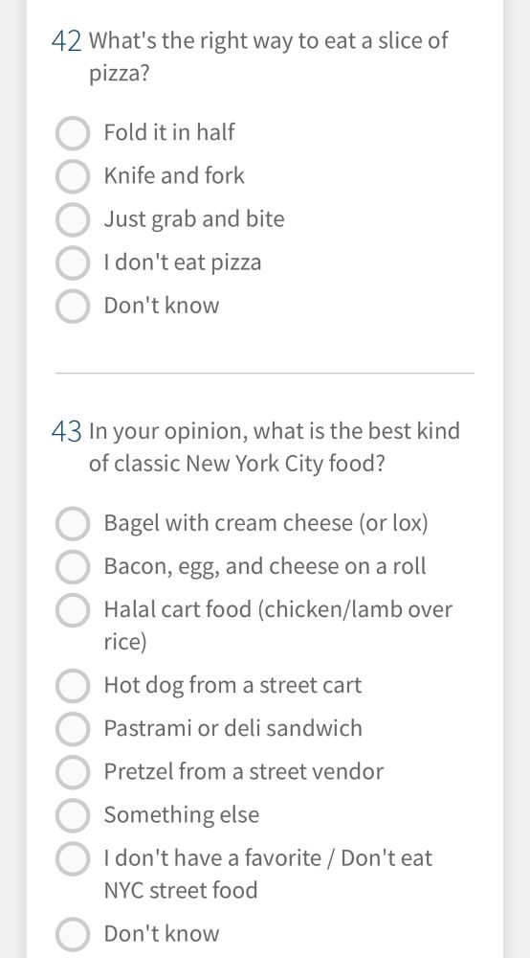Select "I don't eat pizza" radio button

[73, 263]
